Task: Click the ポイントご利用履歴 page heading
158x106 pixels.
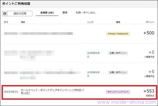Action: point(16,4)
